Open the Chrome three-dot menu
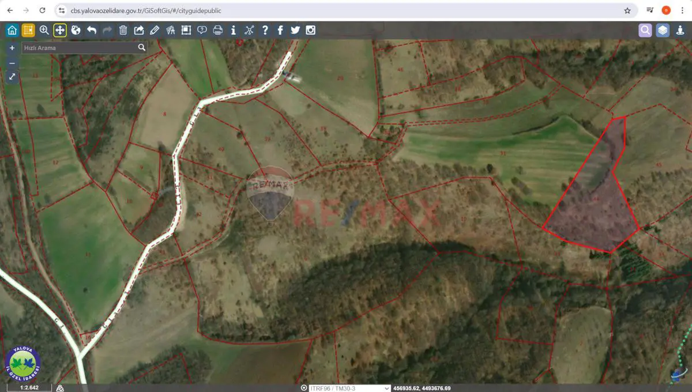The image size is (692, 392). 682,10
